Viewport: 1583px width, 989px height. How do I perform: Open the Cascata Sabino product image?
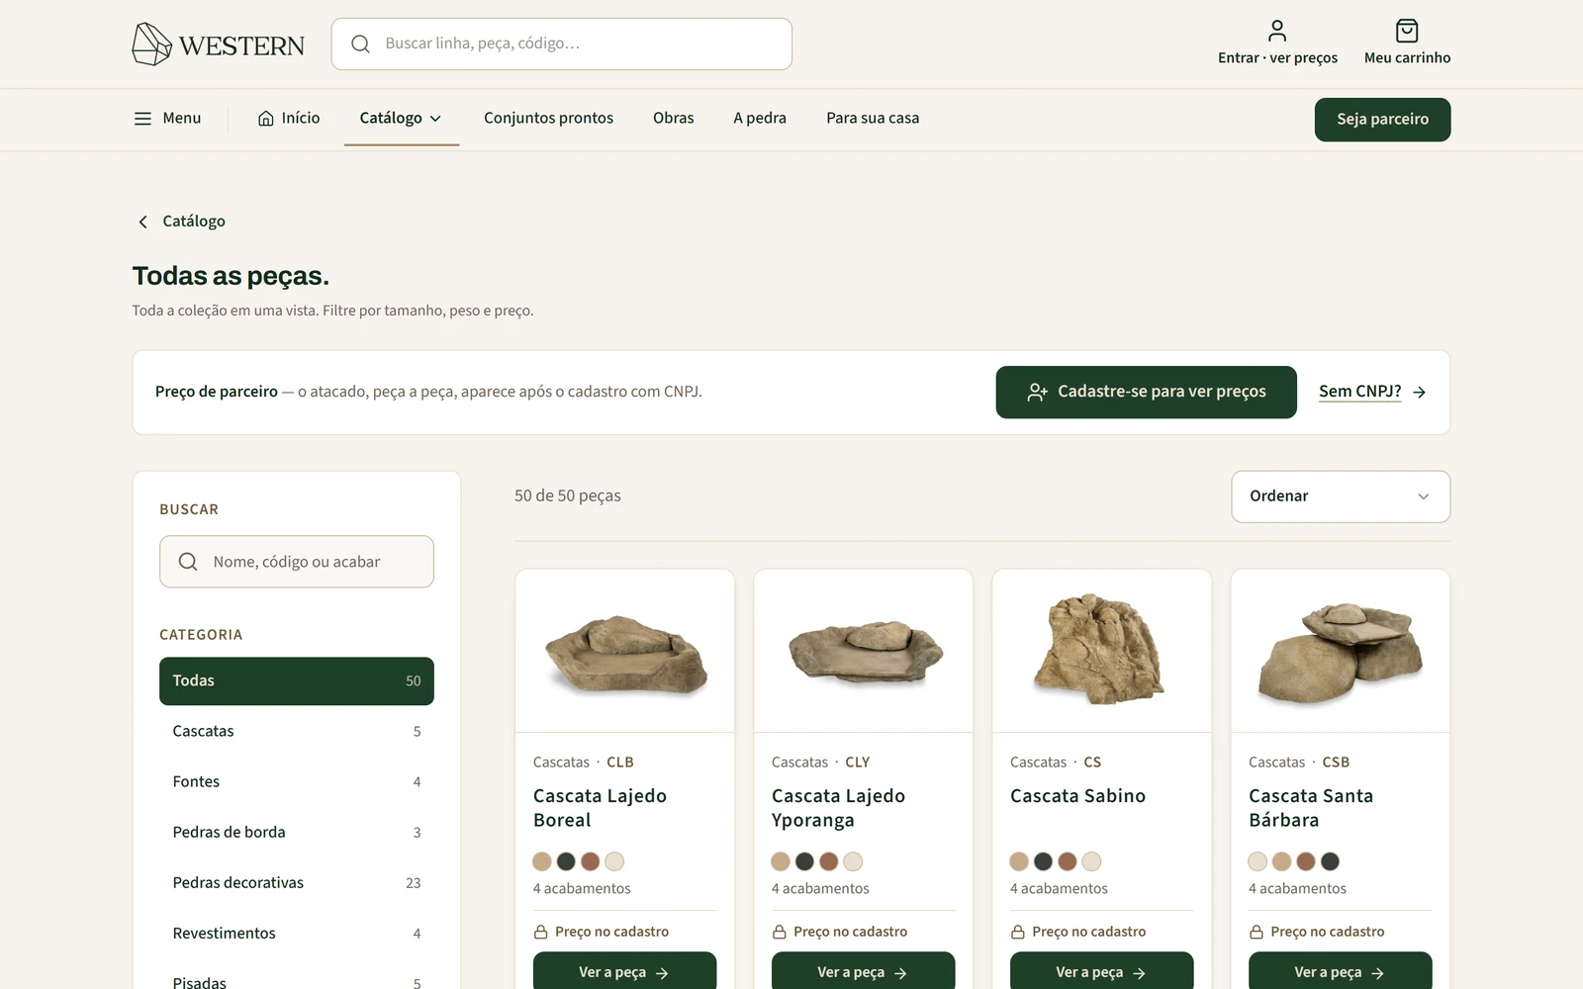pyautogui.click(x=1101, y=651)
